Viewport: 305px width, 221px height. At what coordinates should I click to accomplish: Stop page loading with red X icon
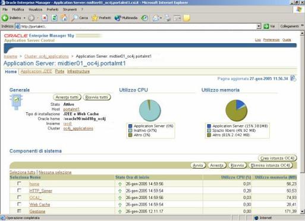(x=45, y=18)
